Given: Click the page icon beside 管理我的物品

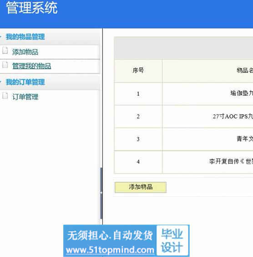Looking at the screenshot, I should click(5, 65).
